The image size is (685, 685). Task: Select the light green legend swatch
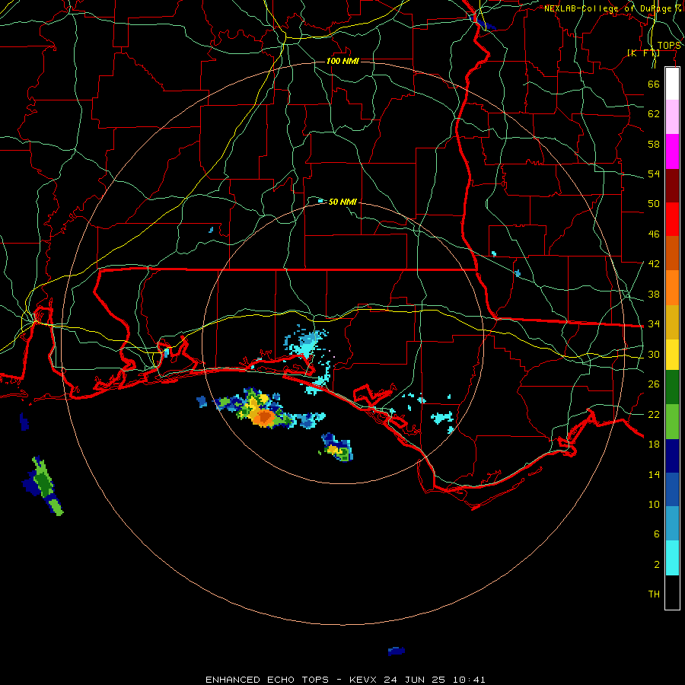coord(672,422)
